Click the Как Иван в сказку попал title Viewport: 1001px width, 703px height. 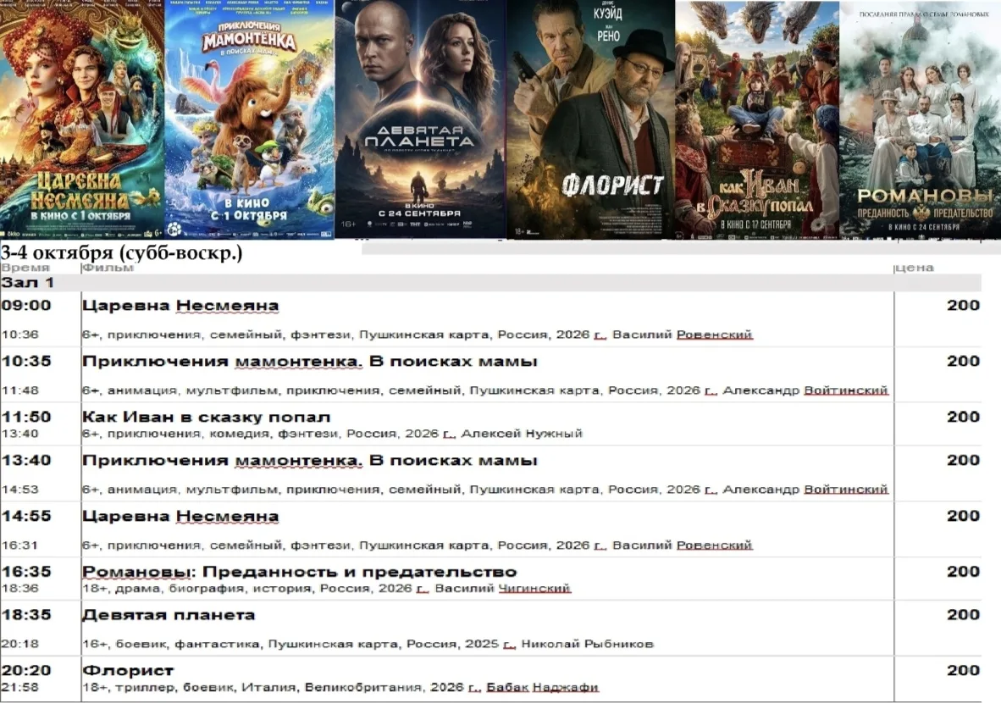point(206,418)
